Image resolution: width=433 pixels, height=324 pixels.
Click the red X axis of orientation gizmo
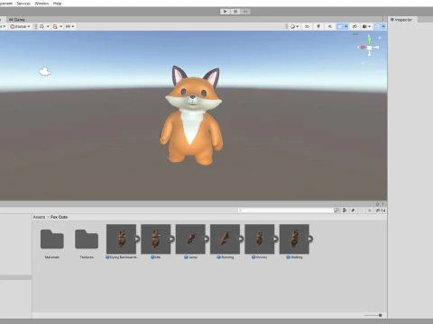[364, 47]
